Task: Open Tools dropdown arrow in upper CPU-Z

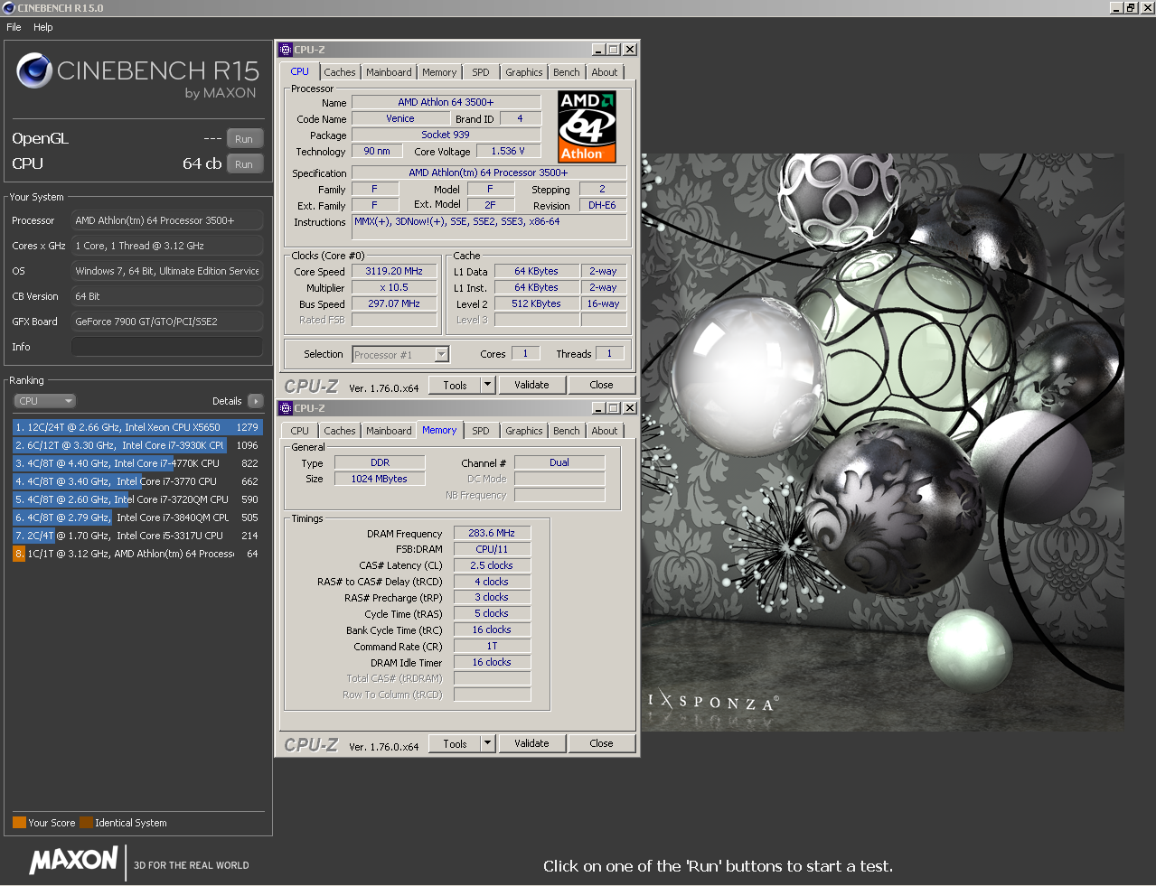Action: coord(488,386)
